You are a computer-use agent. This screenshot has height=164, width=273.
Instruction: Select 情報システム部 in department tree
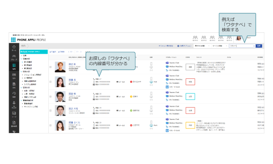tap(30, 97)
